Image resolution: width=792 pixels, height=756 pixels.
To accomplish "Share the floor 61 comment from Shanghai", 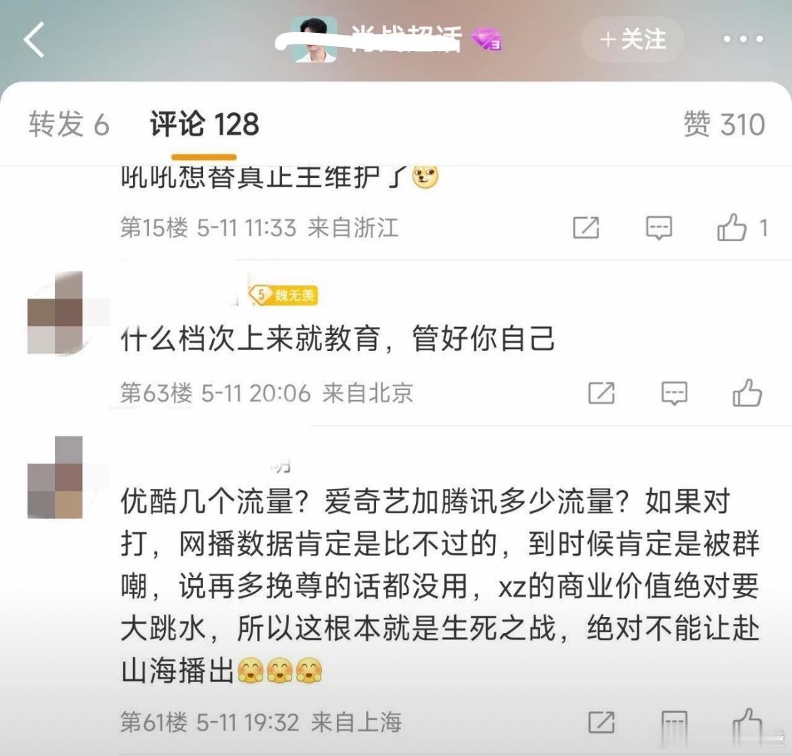I will [601, 722].
